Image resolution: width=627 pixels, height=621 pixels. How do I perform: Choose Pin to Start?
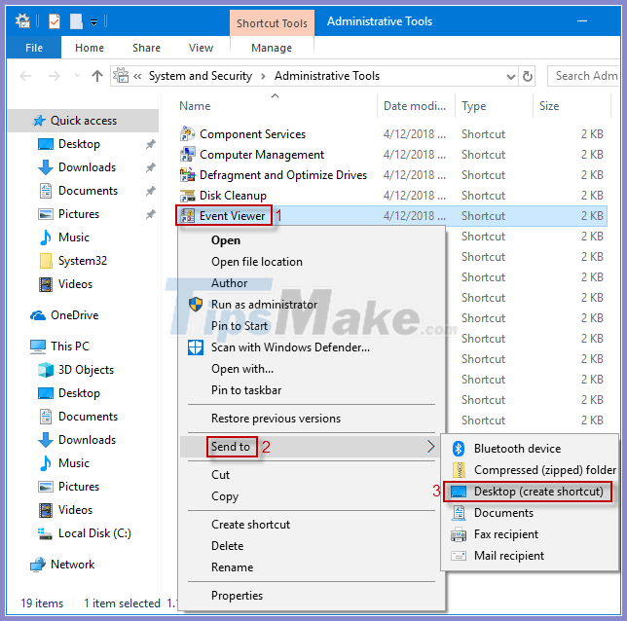click(240, 326)
